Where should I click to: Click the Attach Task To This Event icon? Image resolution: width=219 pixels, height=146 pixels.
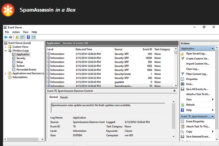[182, 126]
